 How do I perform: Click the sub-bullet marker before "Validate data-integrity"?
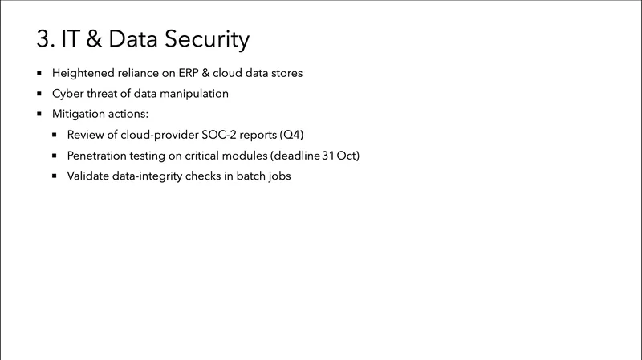55,176
